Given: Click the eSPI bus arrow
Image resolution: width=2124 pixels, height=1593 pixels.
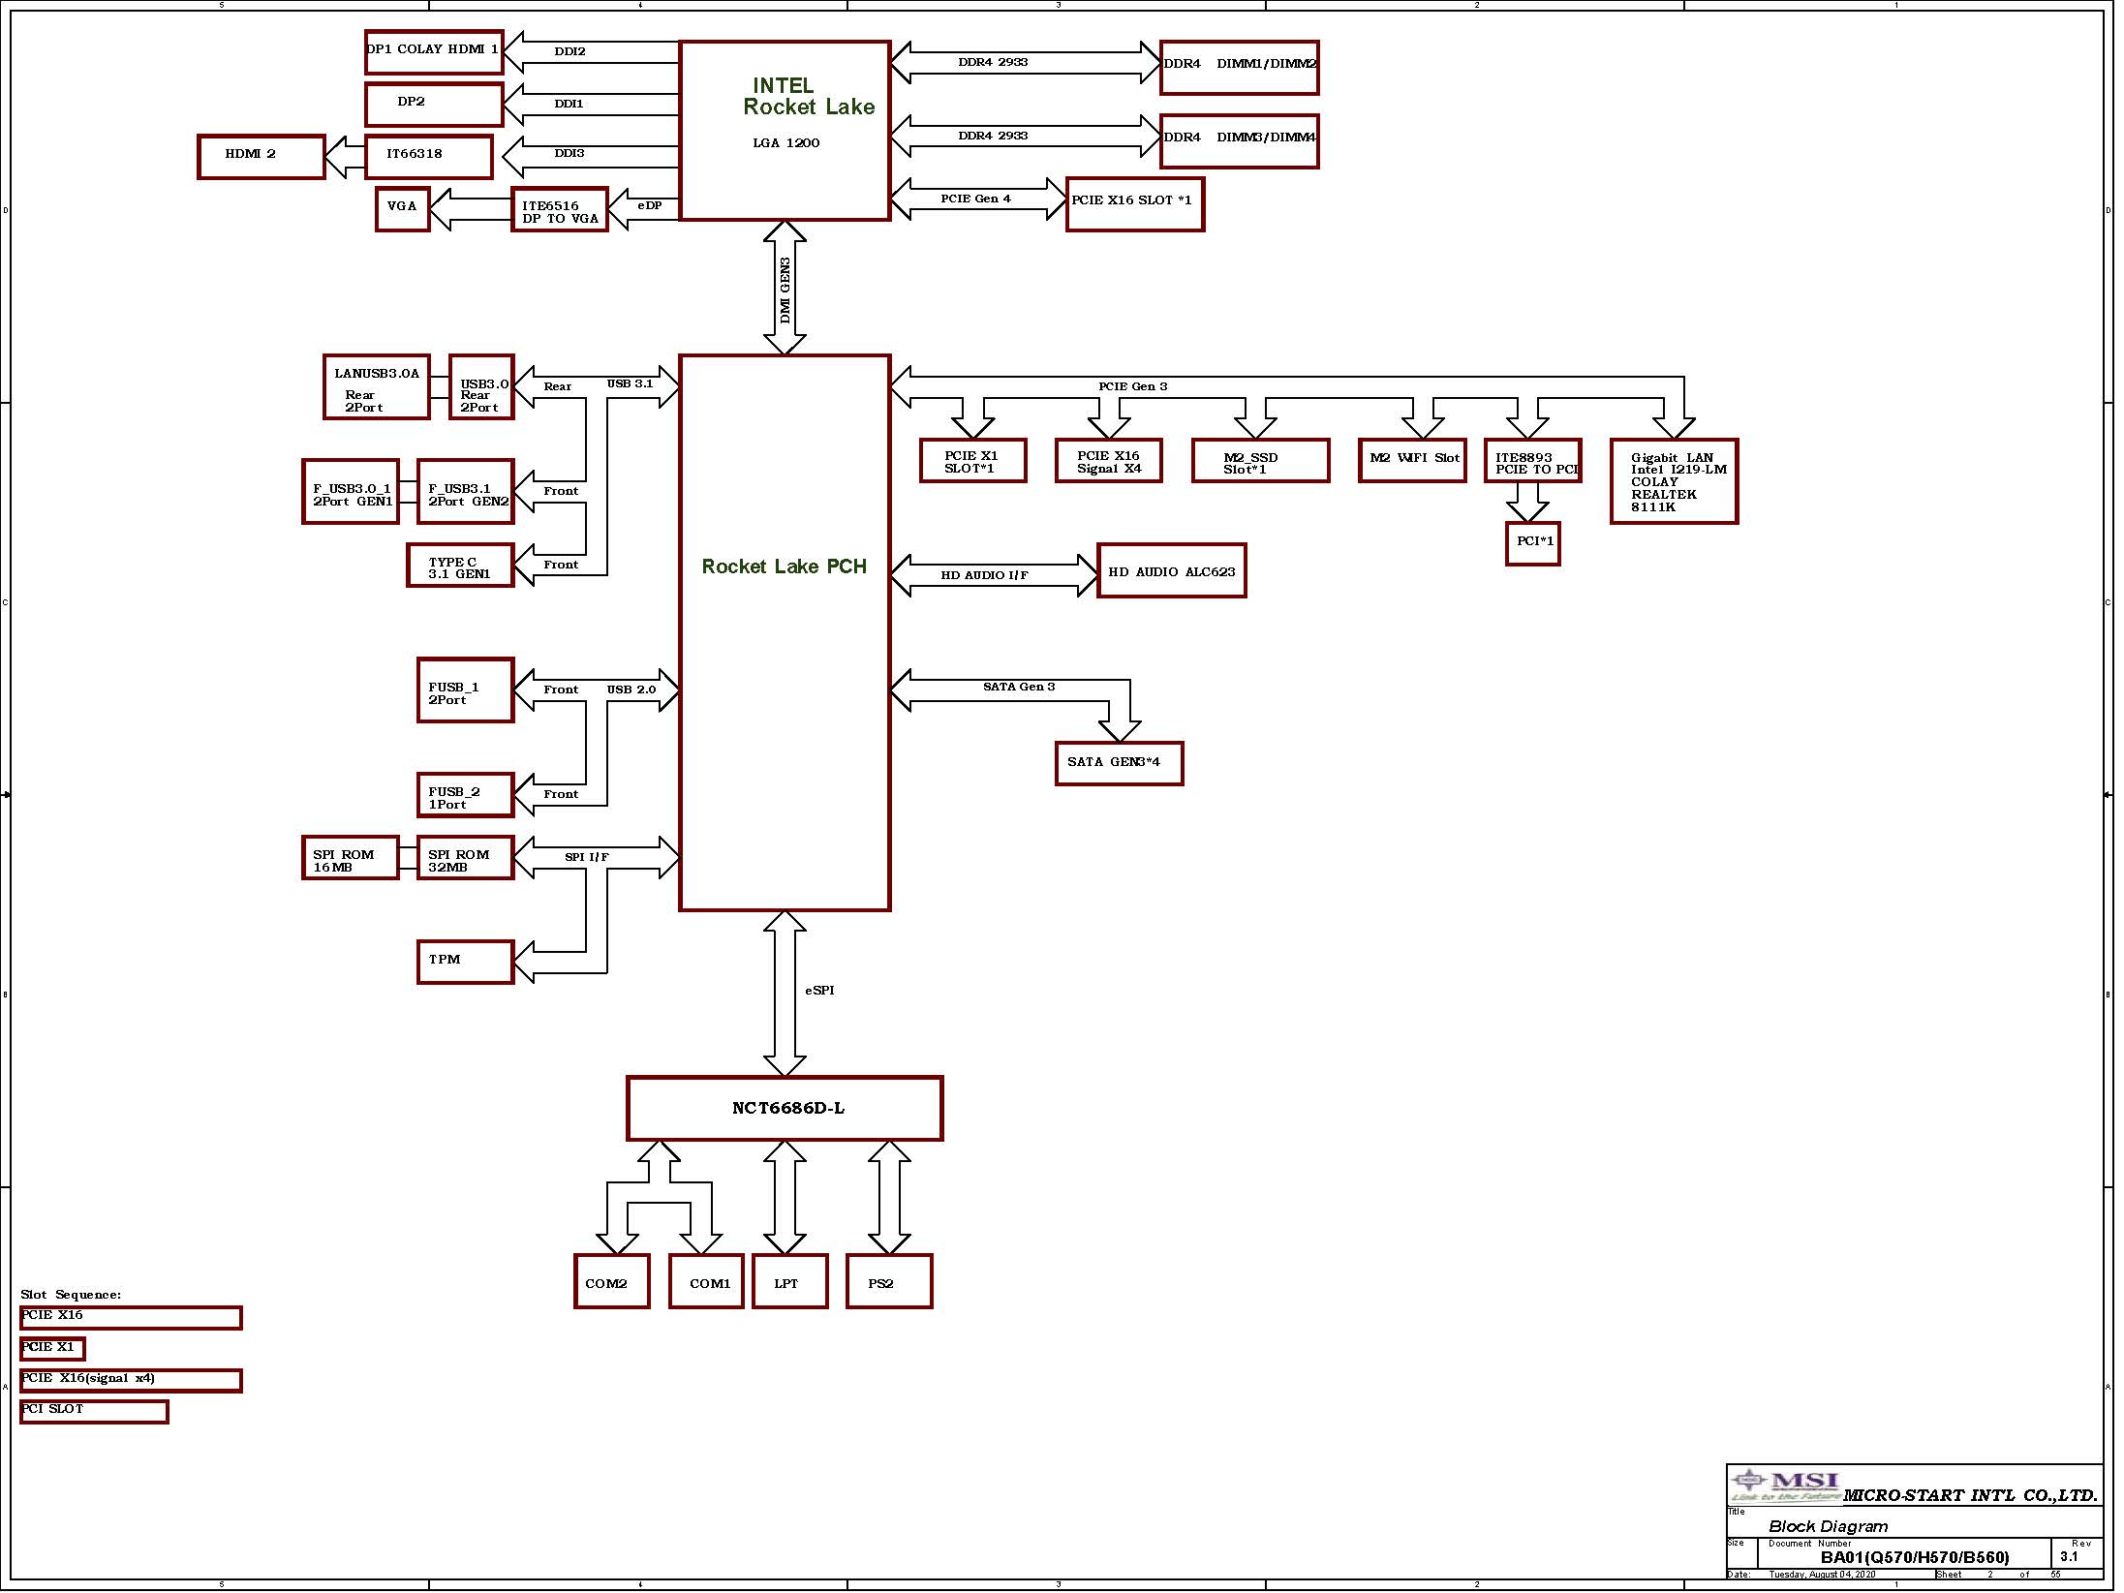Looking at the screenshot, I should 785,993.
